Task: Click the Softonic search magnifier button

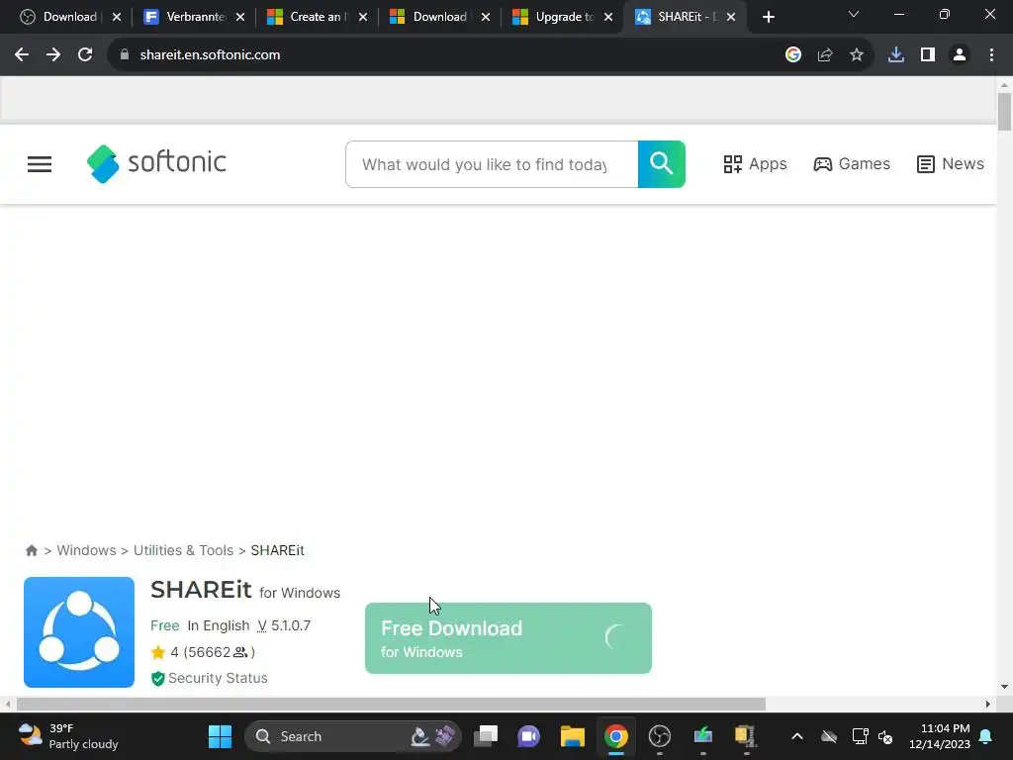Action: pos(662,164)
